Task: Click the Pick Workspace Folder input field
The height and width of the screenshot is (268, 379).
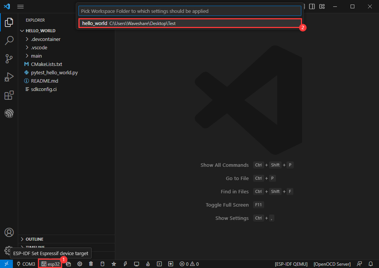Action: coord(190,11)
